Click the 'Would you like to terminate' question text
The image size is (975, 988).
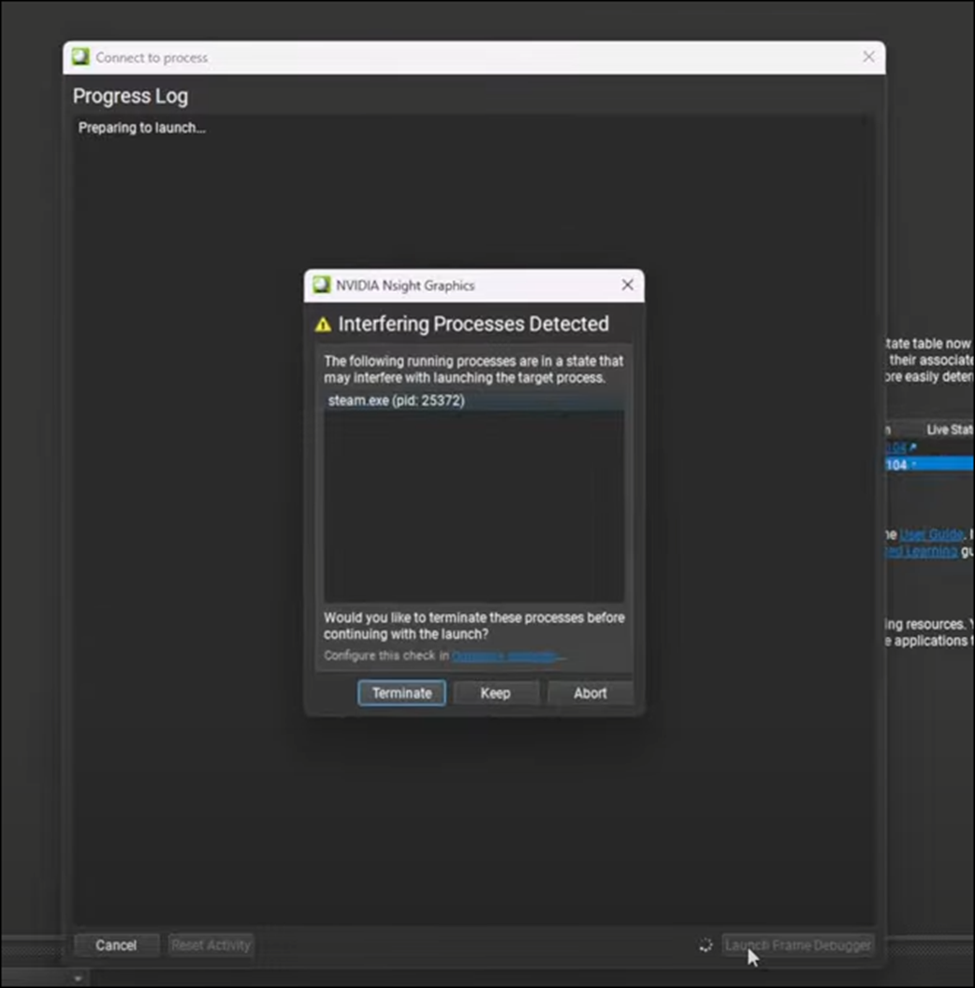tap(474, 626)
